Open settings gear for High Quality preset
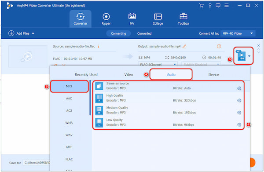264x172 pixels. tap(239, 100)
